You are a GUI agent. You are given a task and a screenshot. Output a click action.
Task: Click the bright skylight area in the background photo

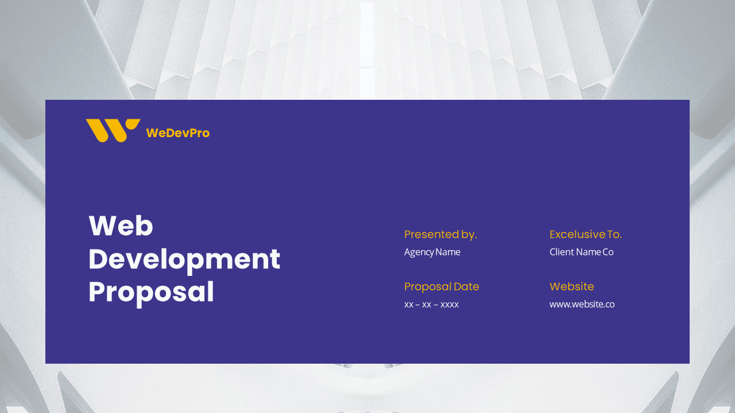366,34
